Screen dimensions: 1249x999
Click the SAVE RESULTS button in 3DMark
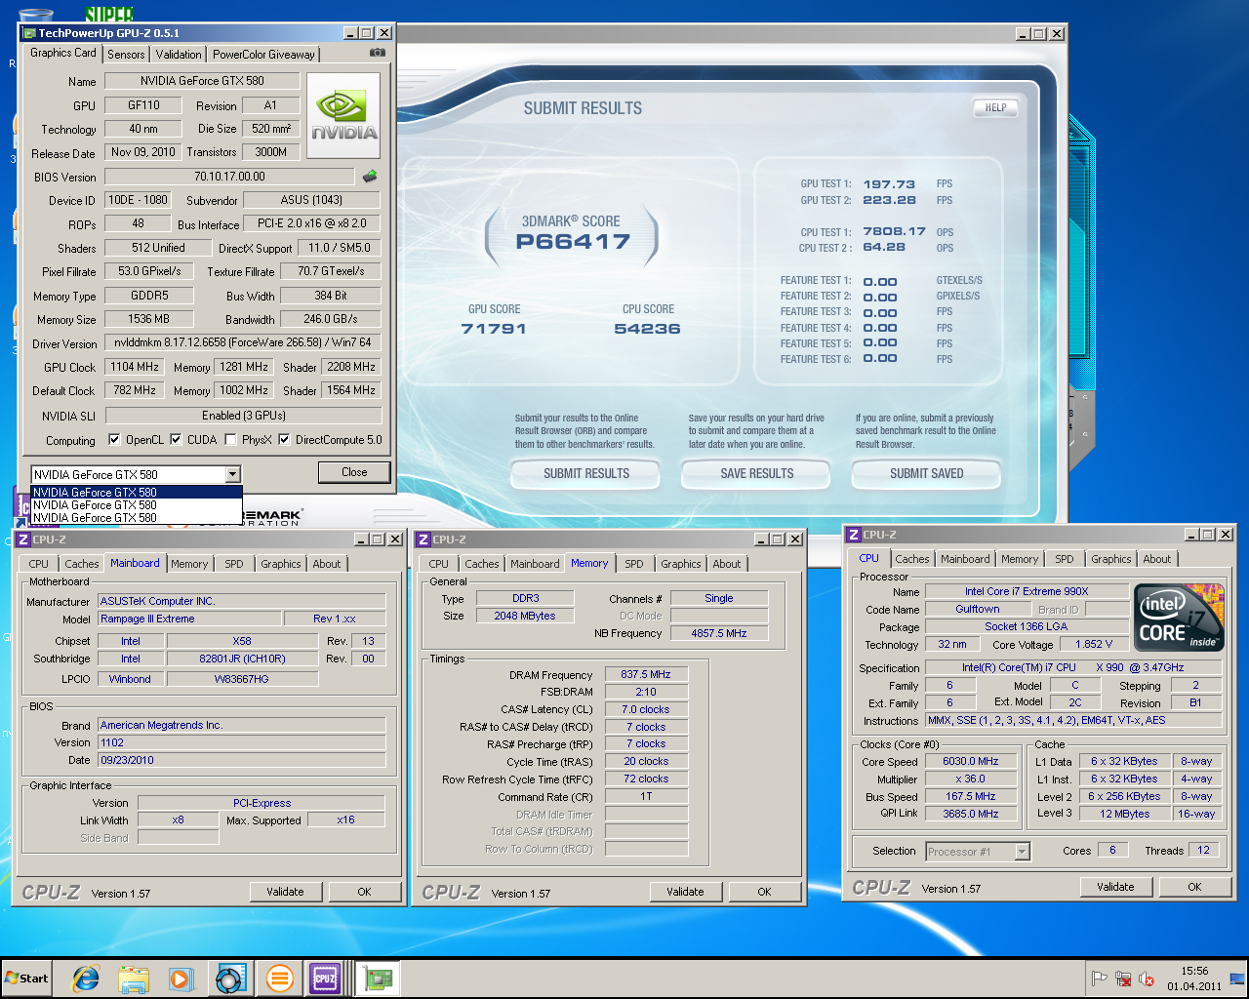pyautogui.click(x=757, y=474)
